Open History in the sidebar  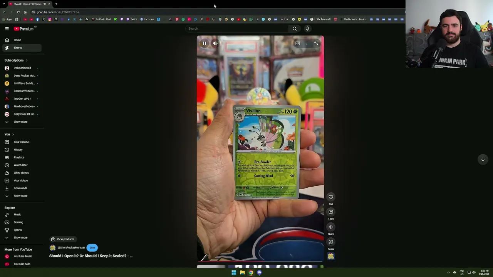(22, 150)
